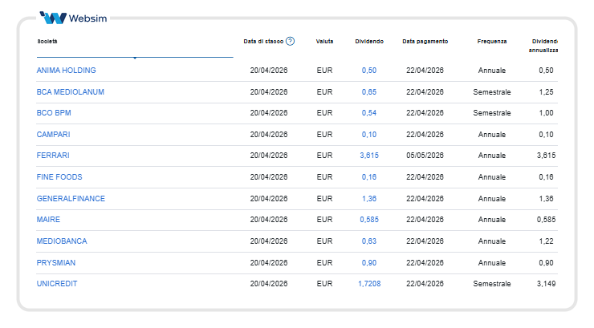Select PRYSMIAN ex-date 20/04/2026

269,262
